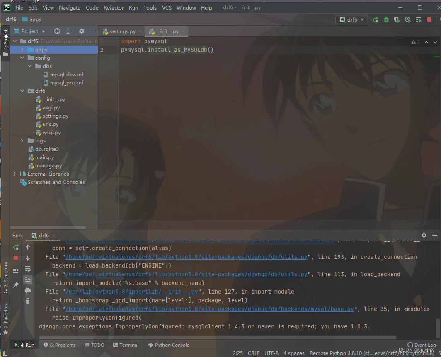441x357 pixels.
Task: Open utils.py link at line 113
Action: coord(187,274)
